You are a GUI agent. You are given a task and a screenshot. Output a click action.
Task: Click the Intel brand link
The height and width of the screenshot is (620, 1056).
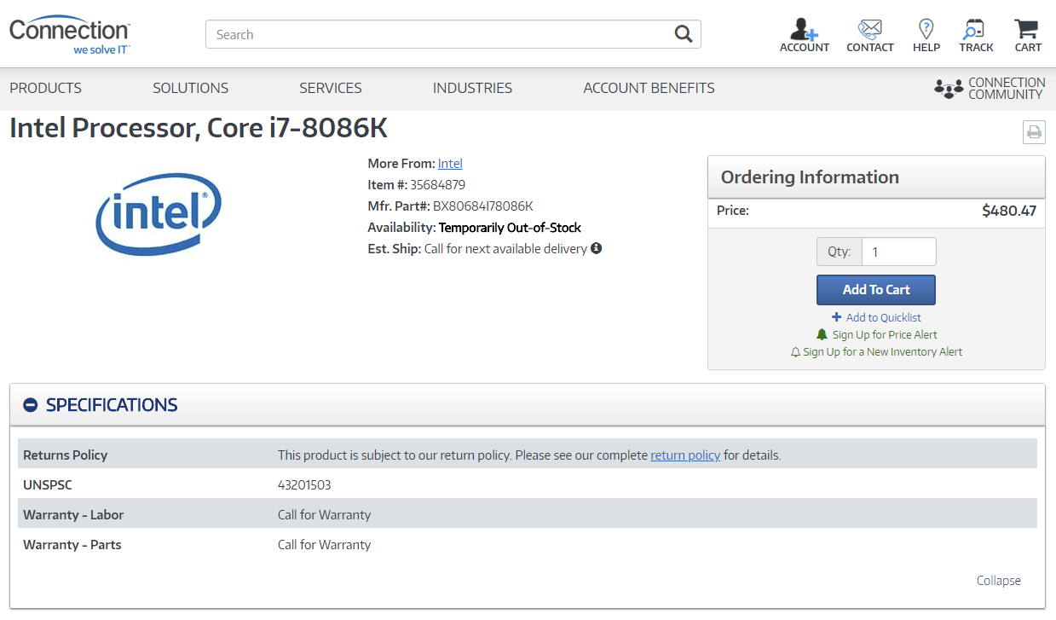click(449, 163)
